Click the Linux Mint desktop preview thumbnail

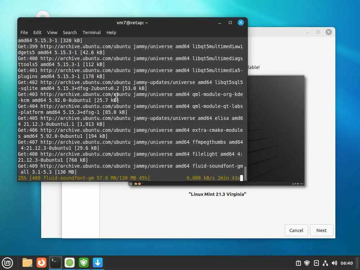tap(276, 130)
